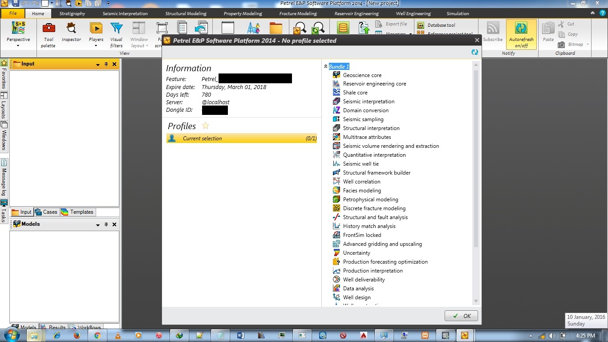This screenshot has width=608, height=342.
Task: Click the taskbar volume icon
Action: (x=552, y=336)
